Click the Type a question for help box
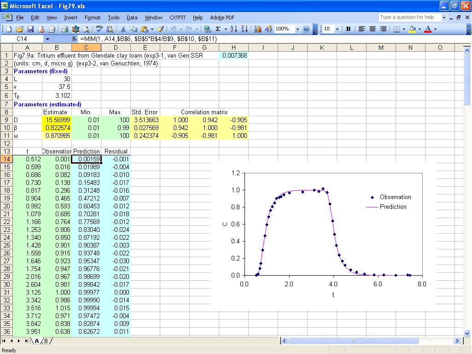The width and height of the screenshot is (472, 354). coord(409,17)
